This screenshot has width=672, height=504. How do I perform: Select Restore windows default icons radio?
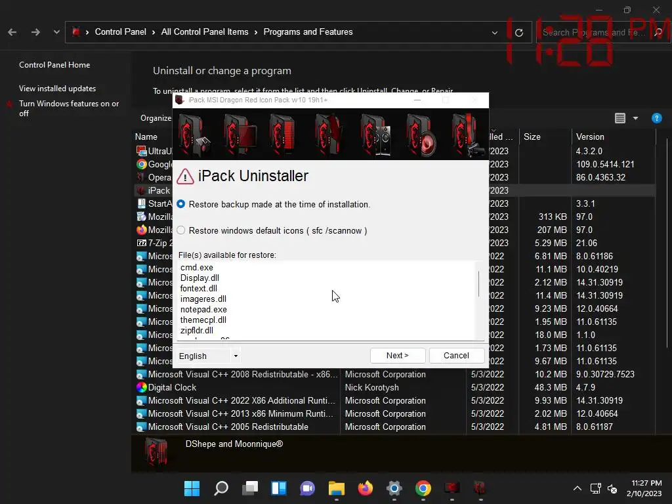(x=181, y=230)
